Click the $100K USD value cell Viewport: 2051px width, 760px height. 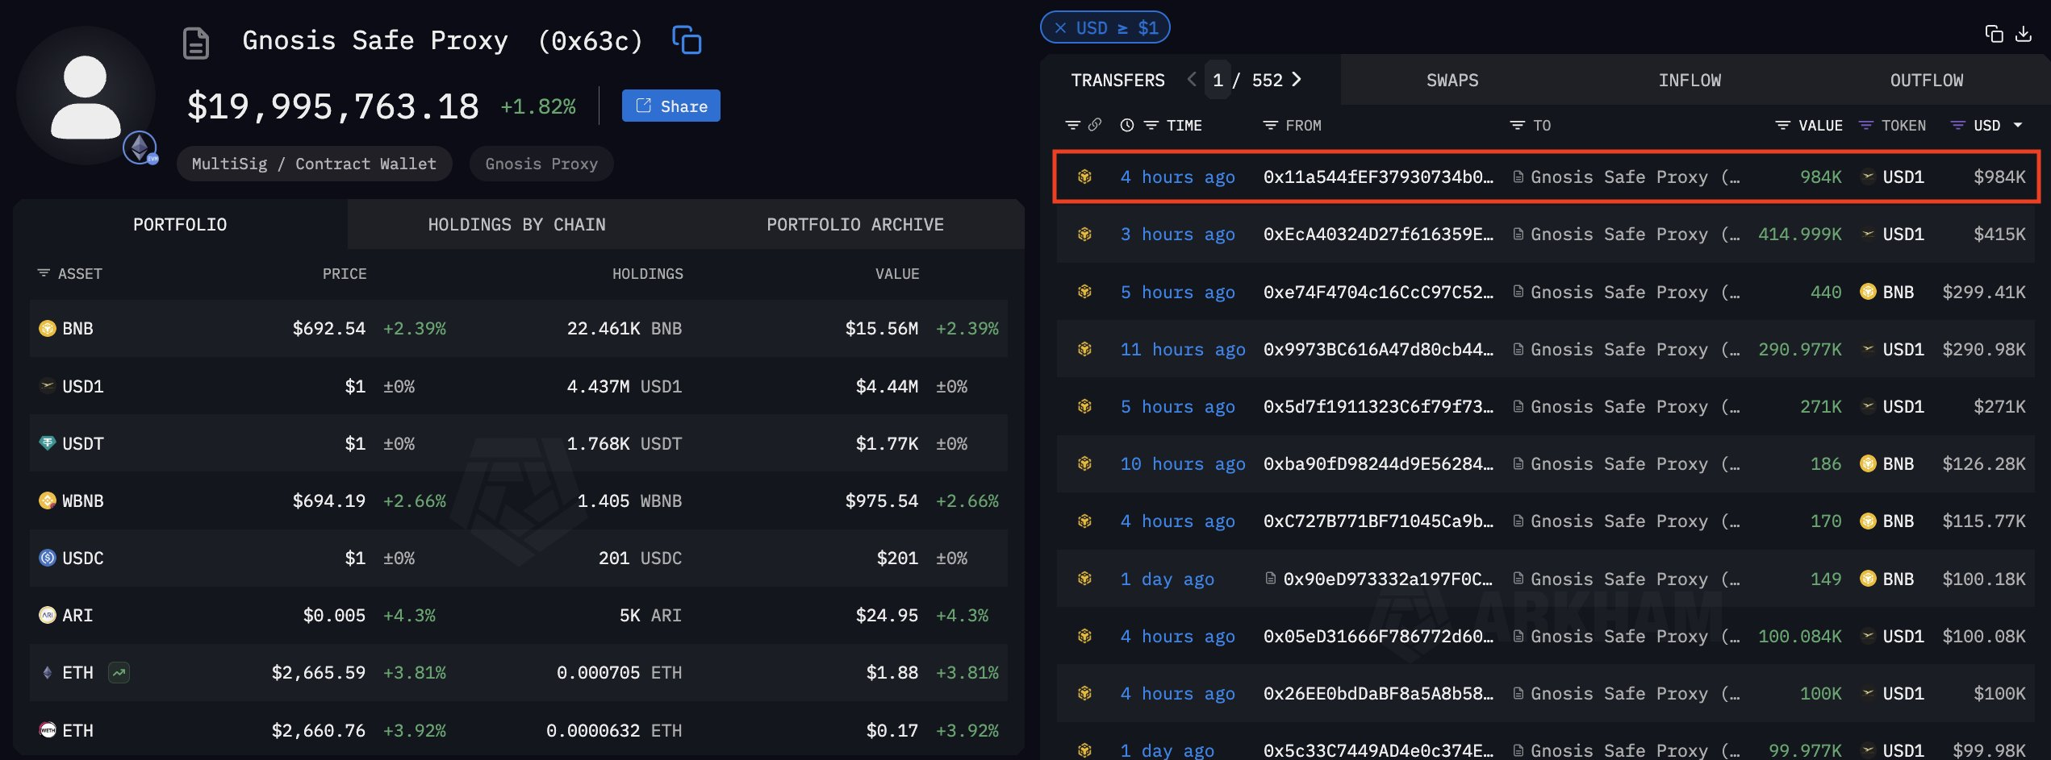(x=1999, y=693)
